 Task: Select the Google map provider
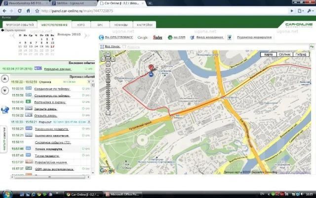tap(143, 38)
